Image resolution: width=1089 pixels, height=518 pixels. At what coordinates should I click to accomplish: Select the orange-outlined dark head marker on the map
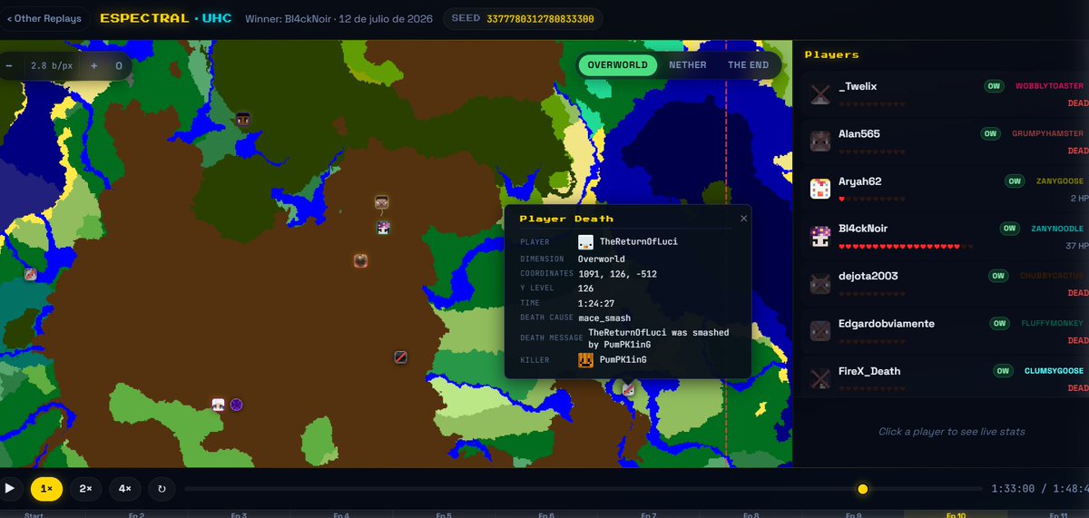[x=360, y=261]
